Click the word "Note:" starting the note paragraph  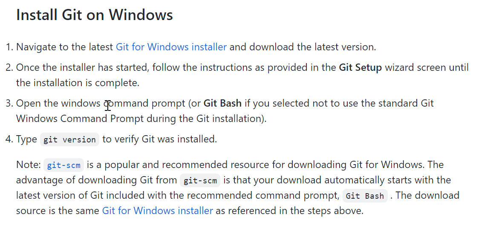pos(29,165)
